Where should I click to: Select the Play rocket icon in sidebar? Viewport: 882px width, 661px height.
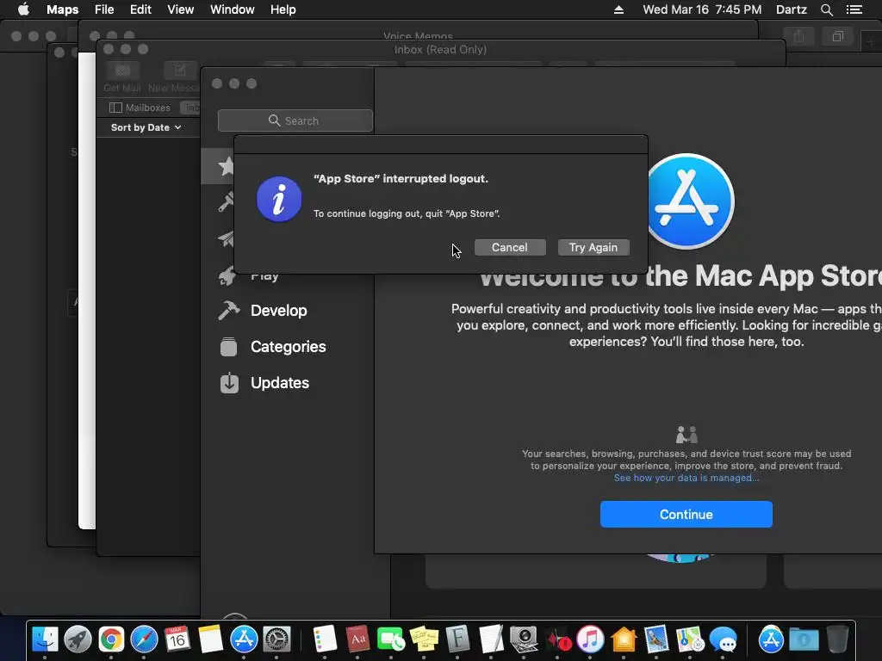228,275
